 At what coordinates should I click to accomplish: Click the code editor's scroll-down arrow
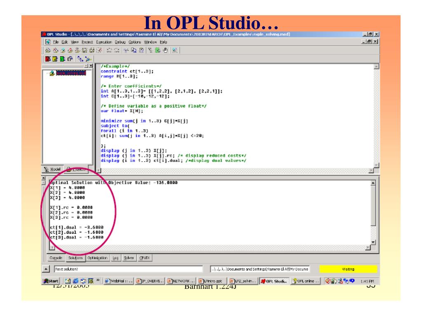[377, 165]
